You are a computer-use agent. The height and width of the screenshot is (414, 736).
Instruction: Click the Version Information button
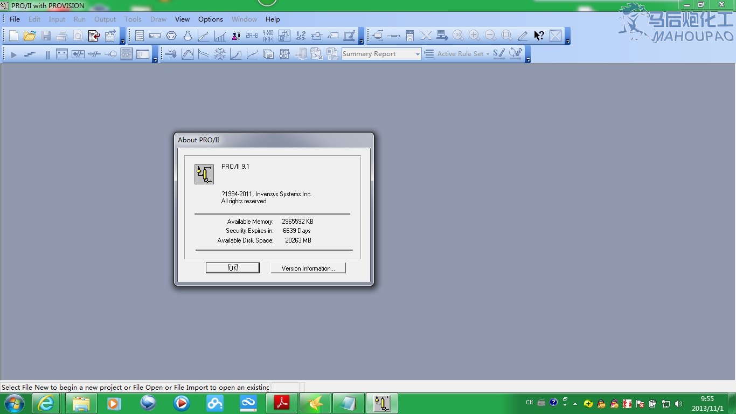(308, 268)
